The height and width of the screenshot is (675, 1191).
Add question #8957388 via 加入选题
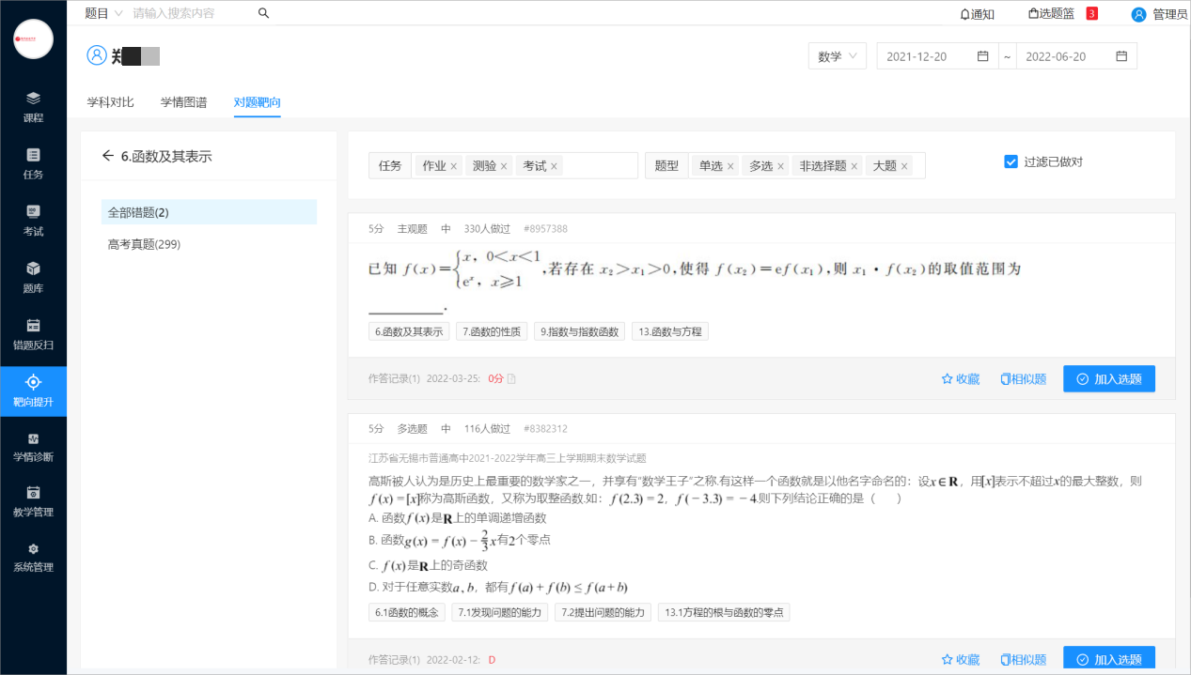coord(1109,378)
